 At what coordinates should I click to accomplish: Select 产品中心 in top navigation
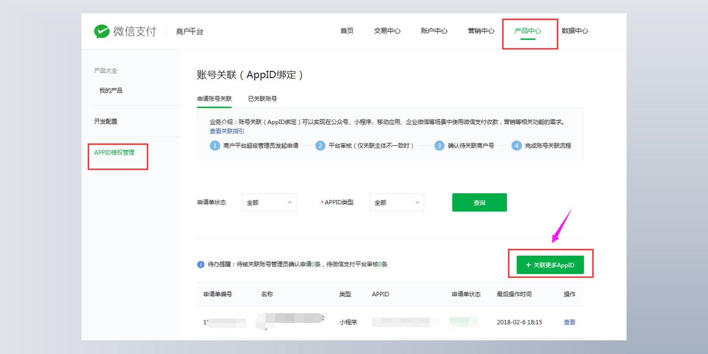(528, 31)
